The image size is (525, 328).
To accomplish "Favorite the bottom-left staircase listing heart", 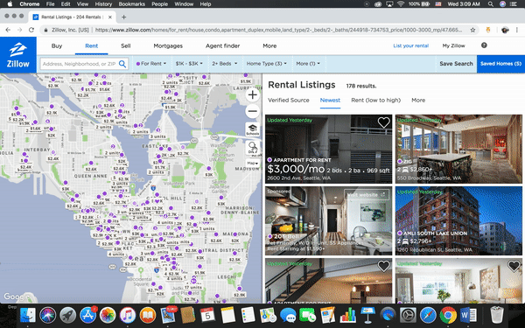I will [383, 266].
